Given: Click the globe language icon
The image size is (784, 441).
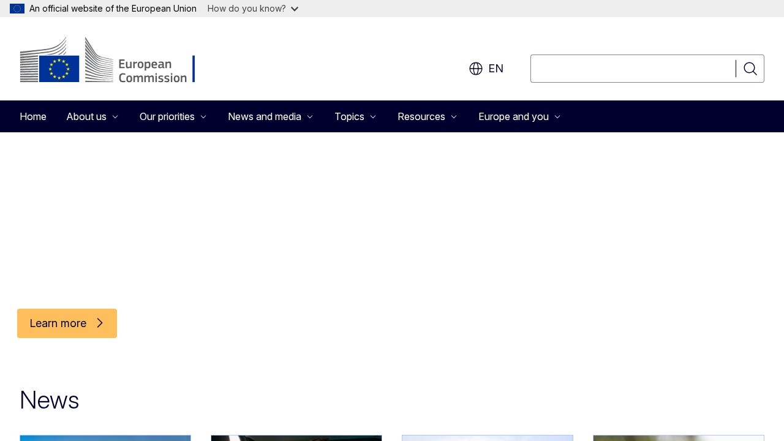Looking at the screenshot, I should pyautogui.click(x=476, y=69).
